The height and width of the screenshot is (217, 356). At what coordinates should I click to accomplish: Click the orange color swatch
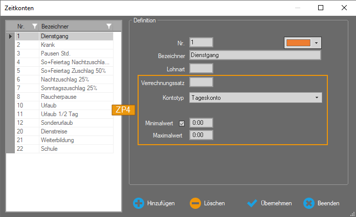pos(298,43)
